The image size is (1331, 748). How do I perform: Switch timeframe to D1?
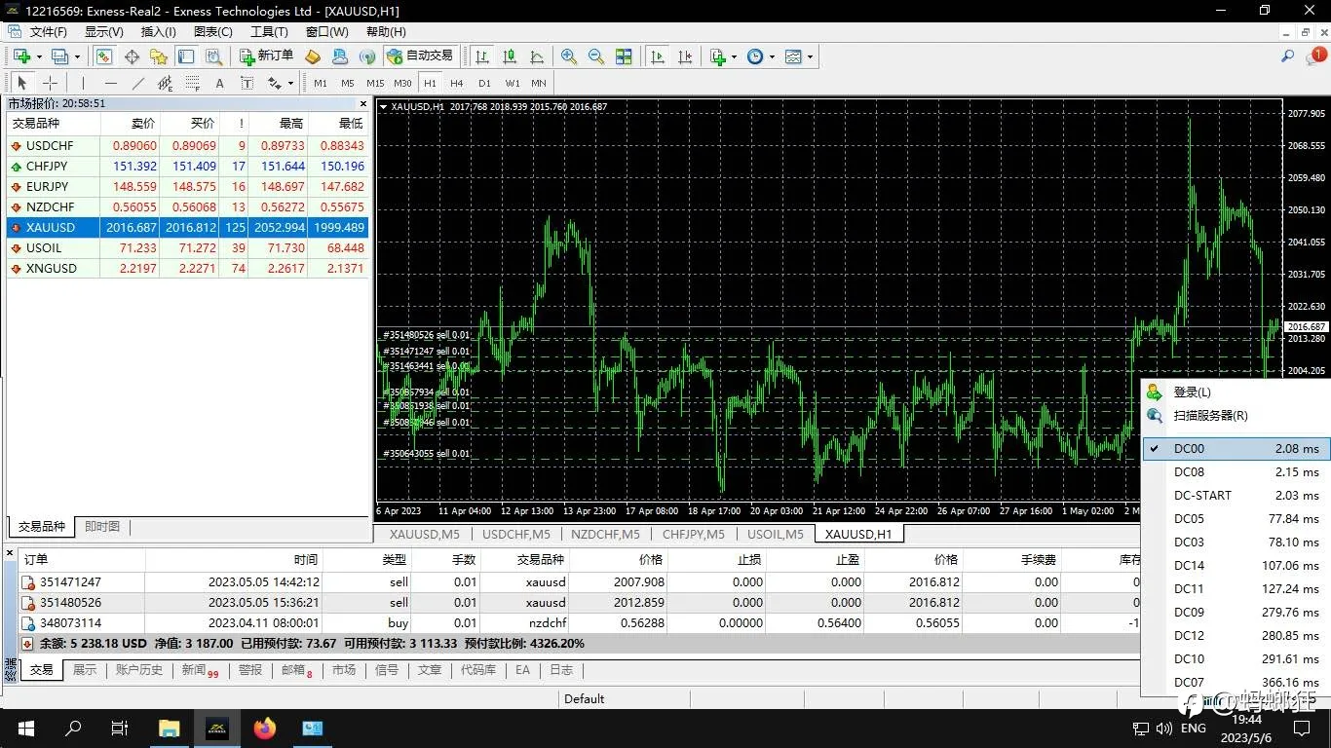(484, 83)
